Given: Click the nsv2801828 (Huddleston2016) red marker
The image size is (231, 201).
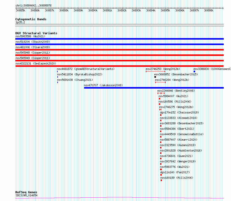Looking at the screenshot, I should pyautogui.click(x=161, y=153).
